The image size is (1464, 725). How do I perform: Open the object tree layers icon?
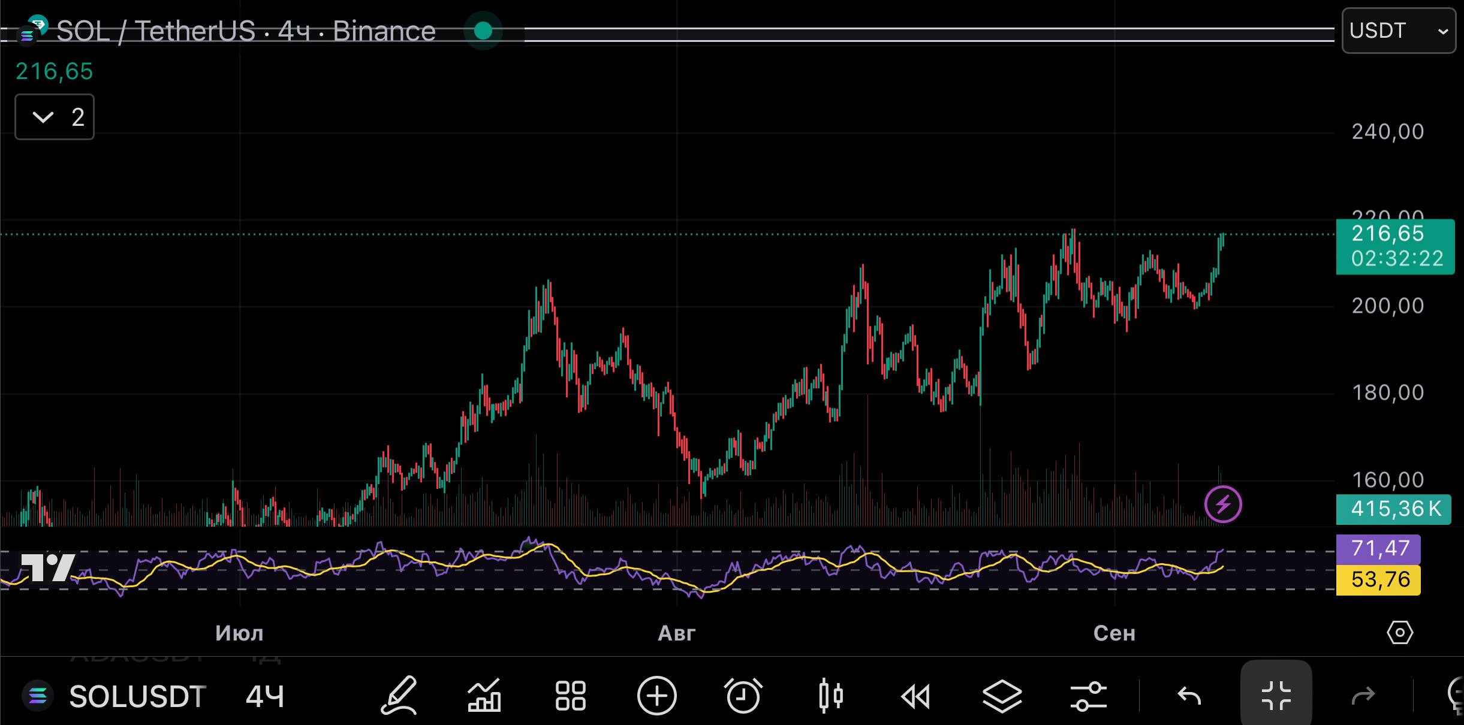(1002, 696)
